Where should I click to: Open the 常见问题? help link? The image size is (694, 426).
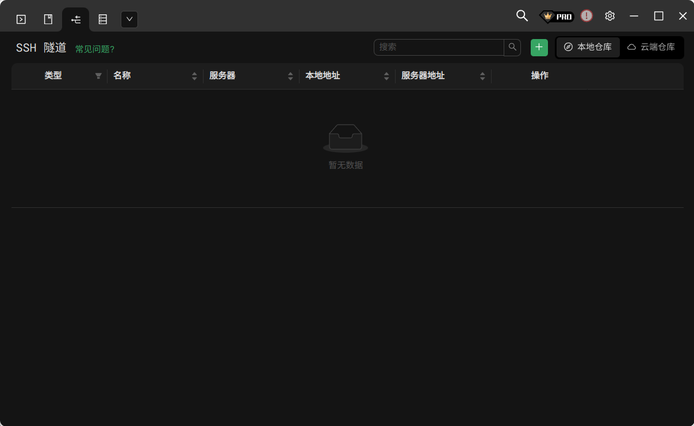(95, 49)
